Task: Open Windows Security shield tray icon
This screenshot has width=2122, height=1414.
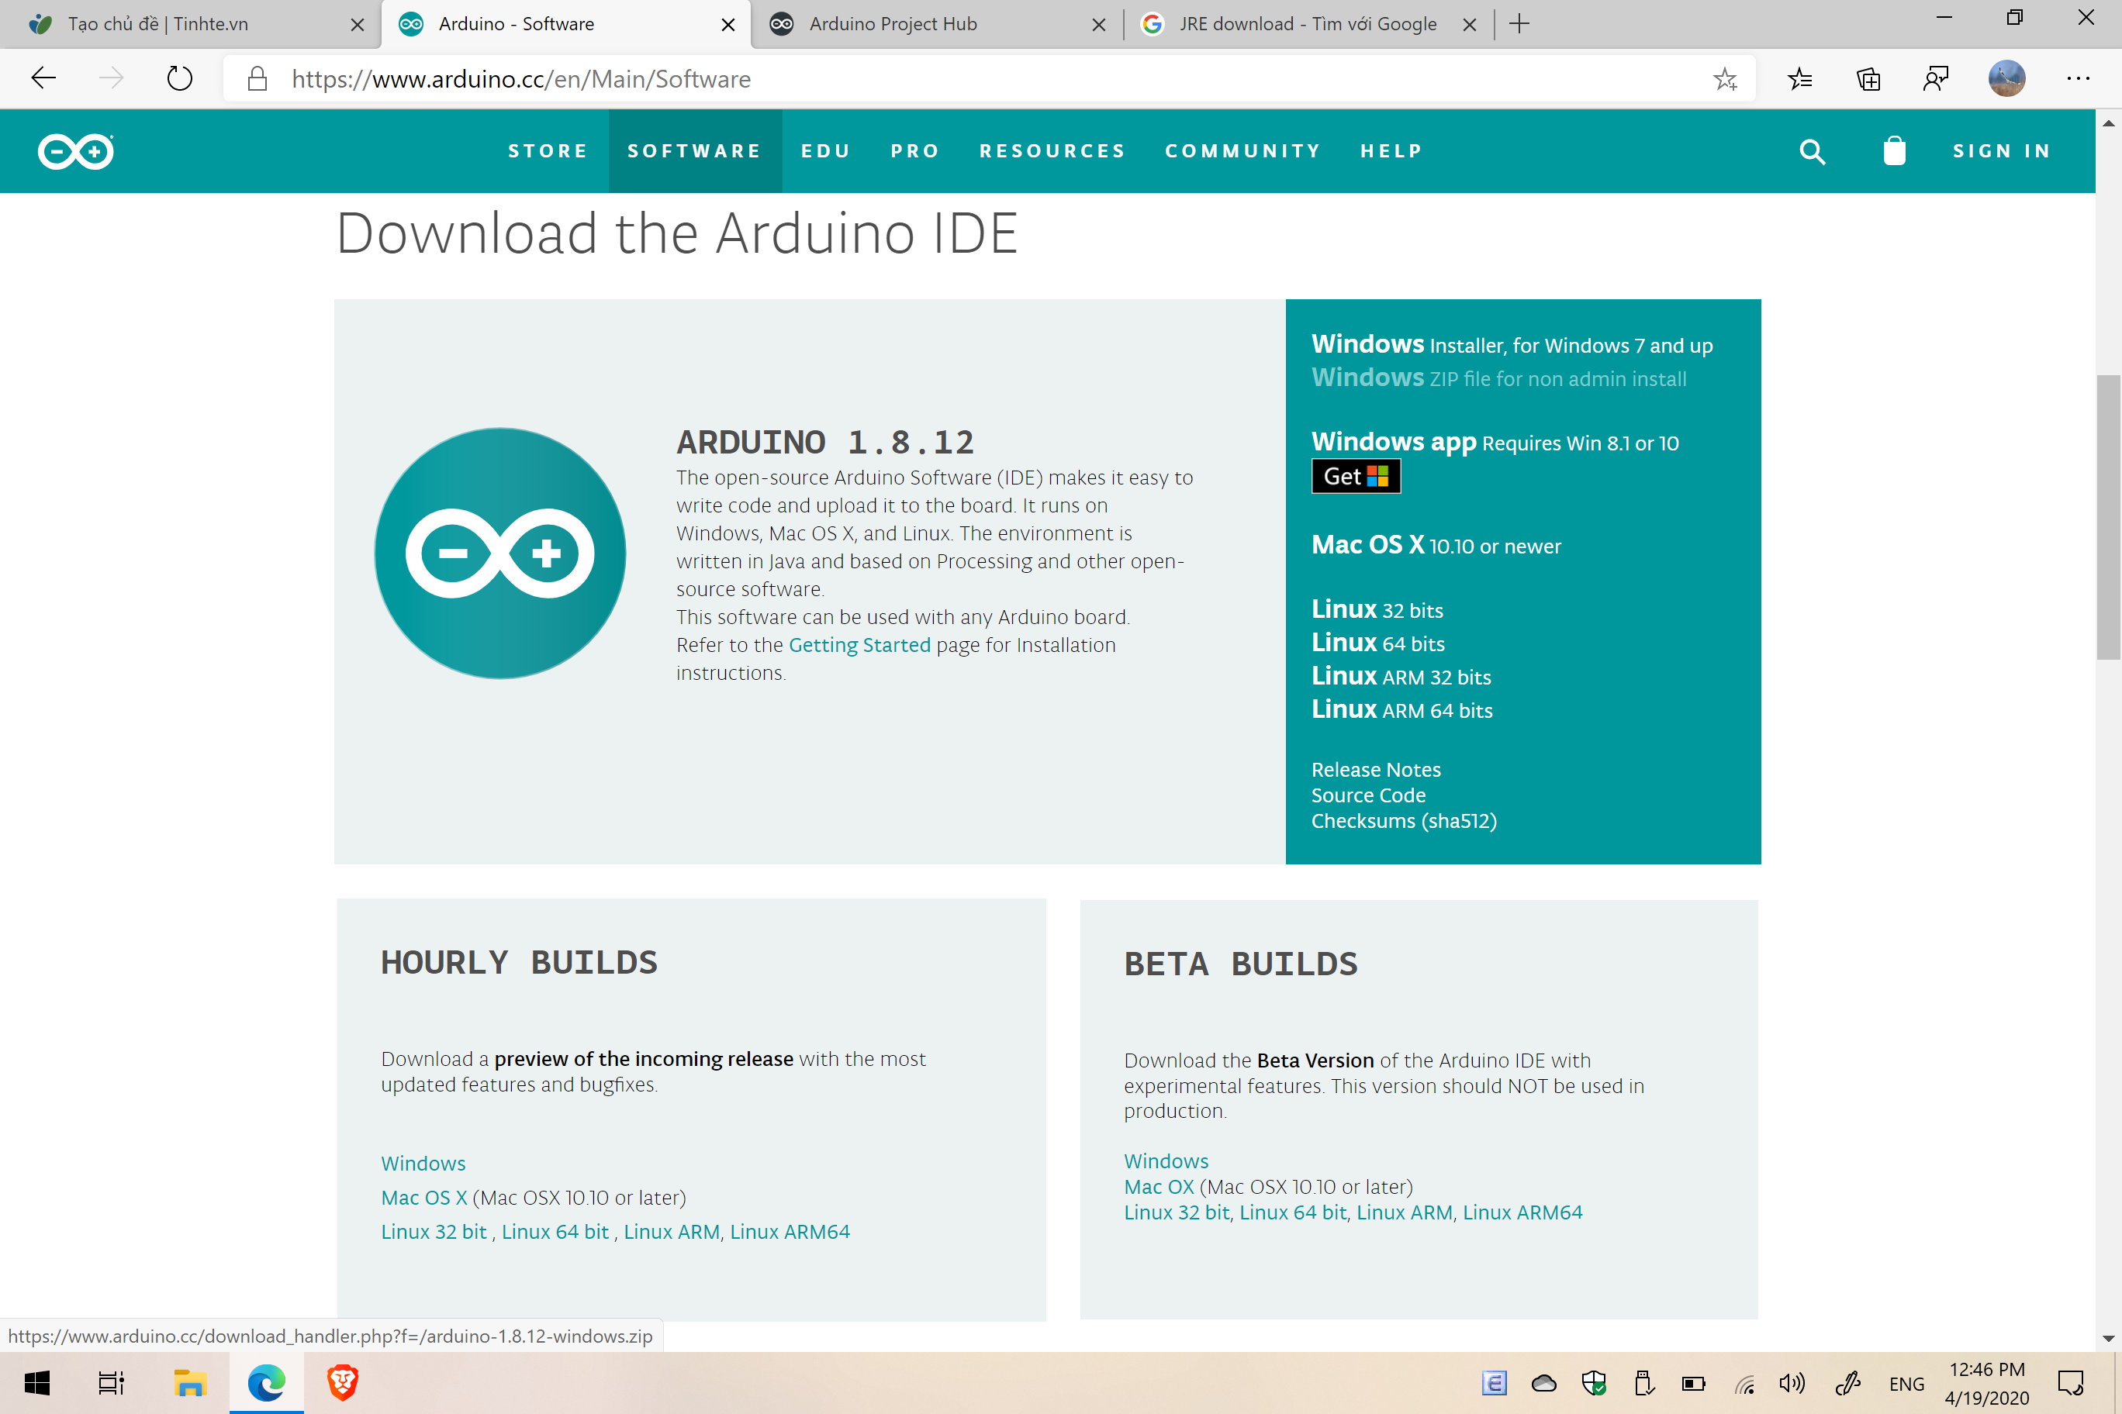Action: coord(1594,1383)
